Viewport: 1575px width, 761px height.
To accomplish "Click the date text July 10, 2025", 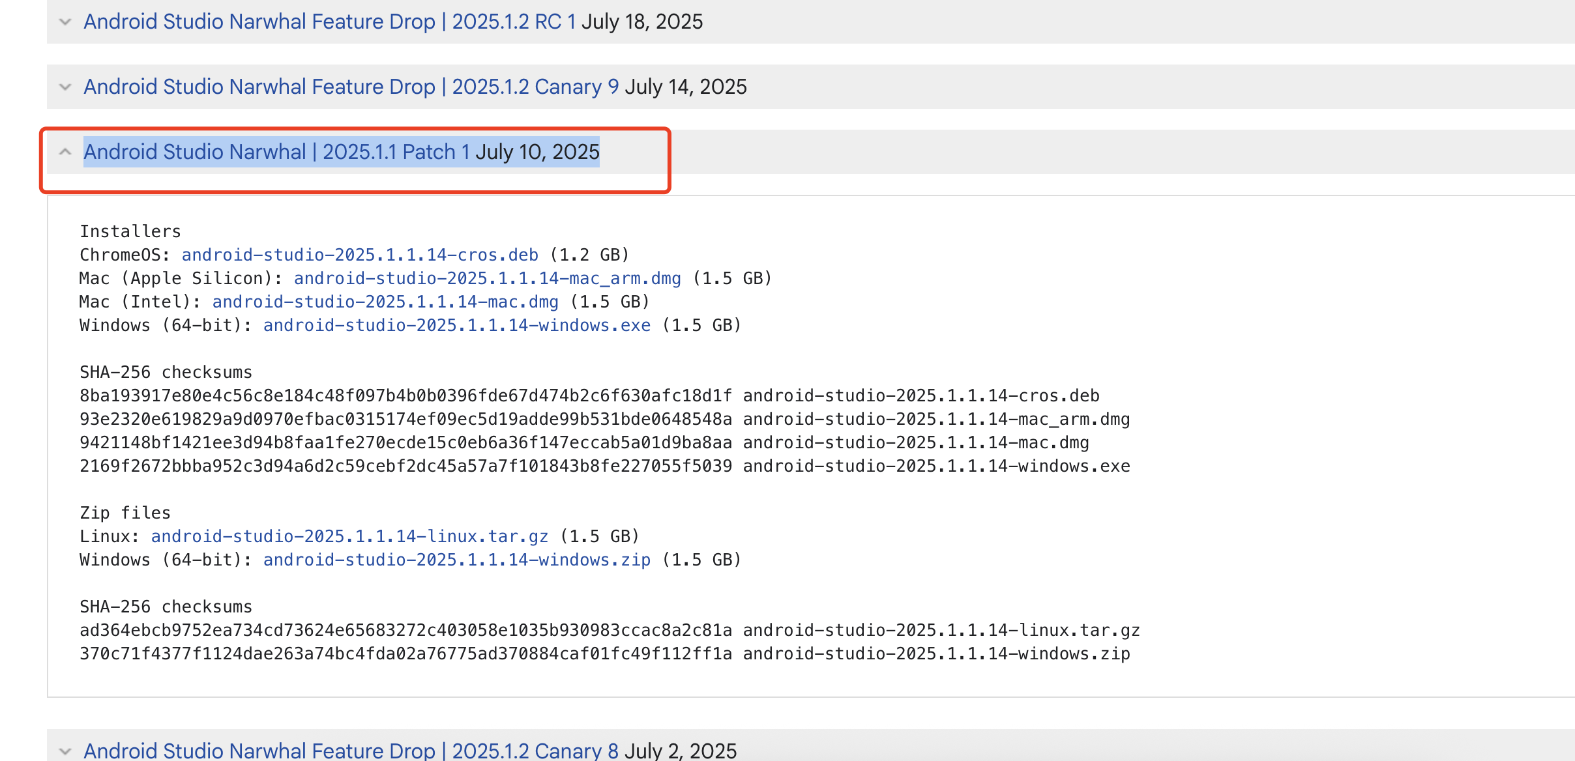I will (x=537, y=152).
